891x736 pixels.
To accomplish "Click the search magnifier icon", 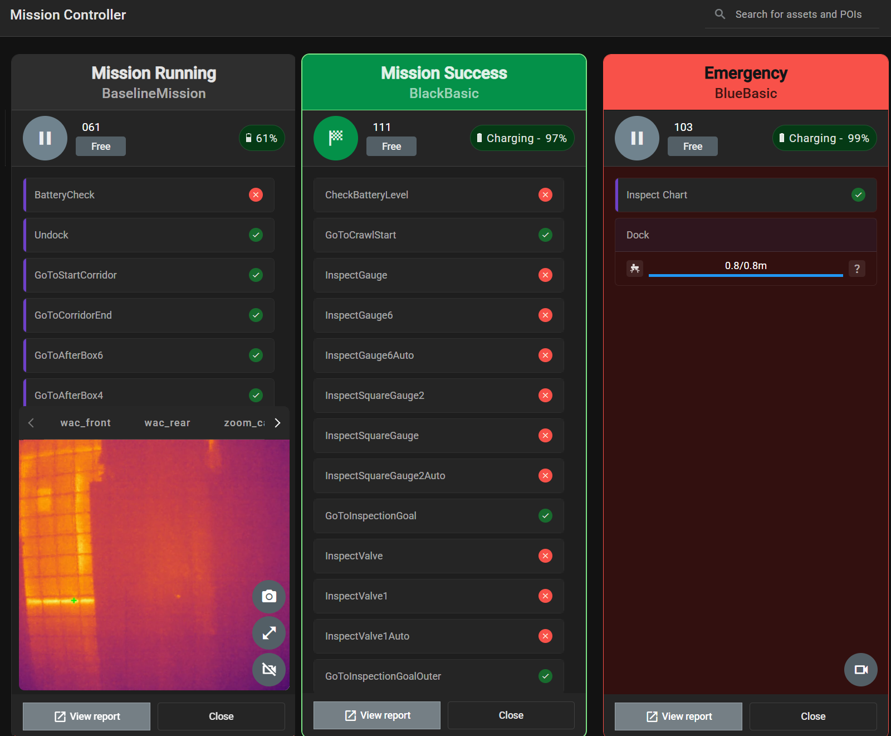I will 720,14.
